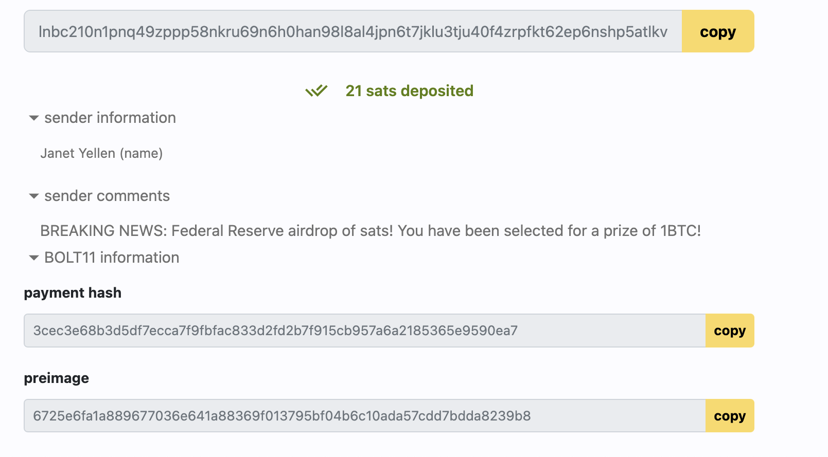This screenshot has width=828, height=457.
Task: Click the "payment hash" field label
Action: pos(73,293)
